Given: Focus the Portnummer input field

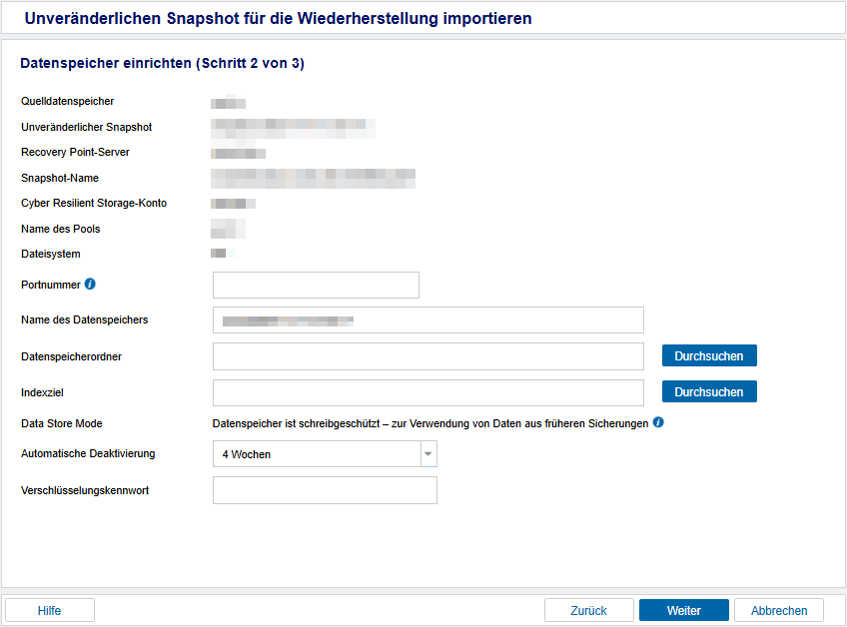Looking at the screenshot, I should pos(316,286).
